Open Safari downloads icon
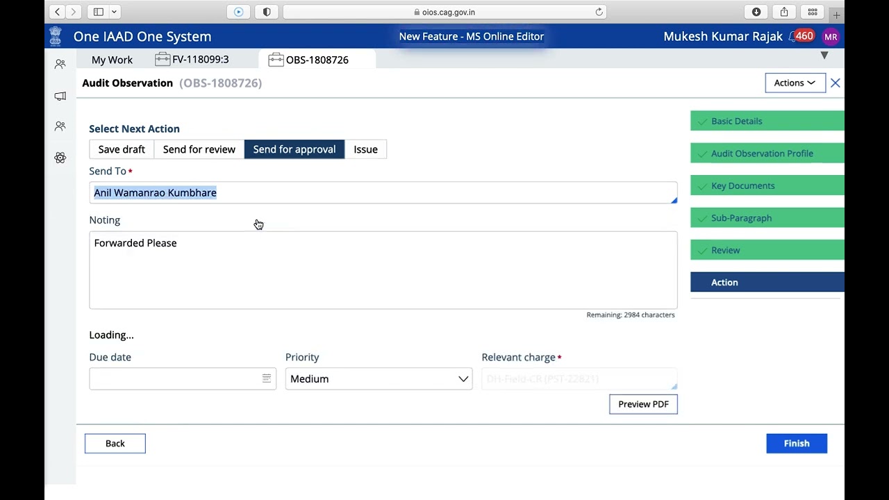The image size is (889, 500). coord(756,12)
